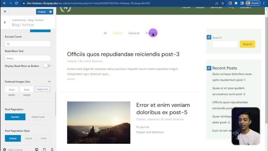Edit the Recent Posts widget pencil icon
The width and height of the screenshot is (268, 151).
(x=209, y=68)
